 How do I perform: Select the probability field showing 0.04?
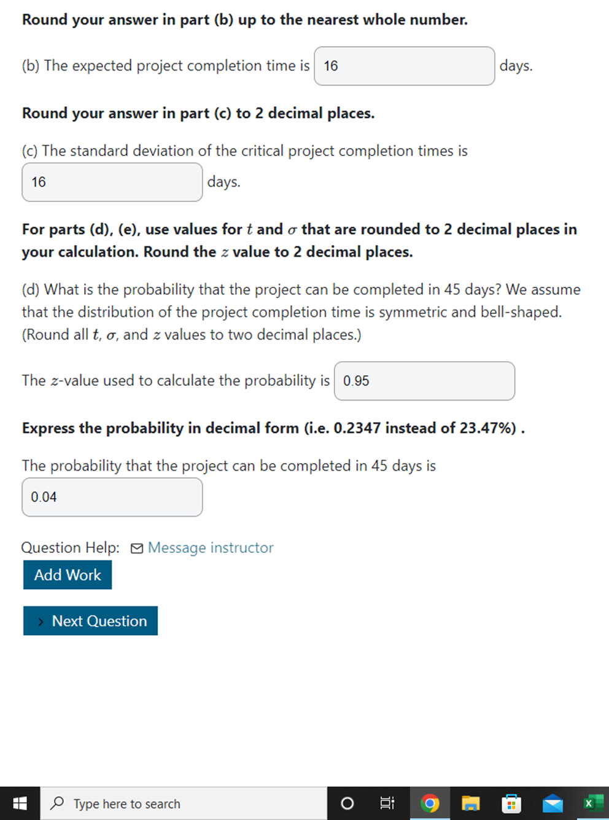tap(112, 497)
